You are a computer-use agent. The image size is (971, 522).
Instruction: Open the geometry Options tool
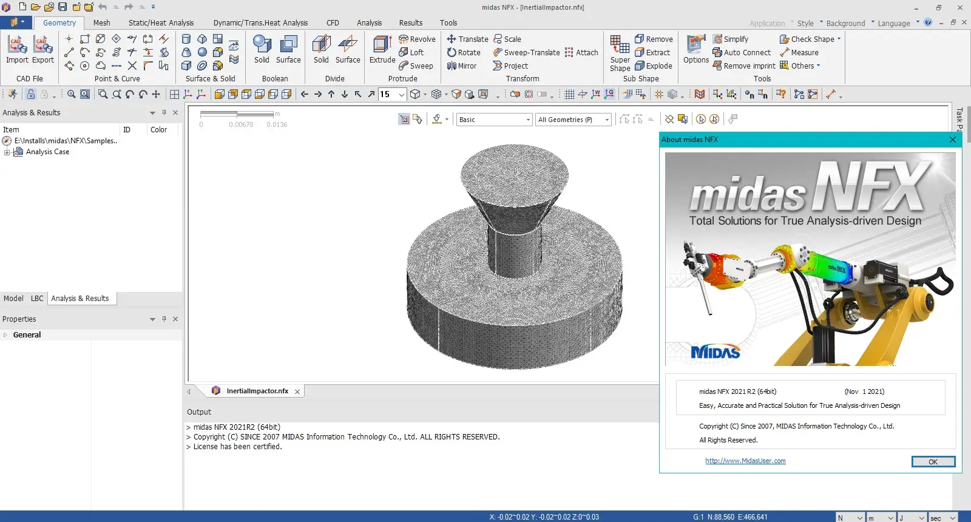click(x=696, y=50)
